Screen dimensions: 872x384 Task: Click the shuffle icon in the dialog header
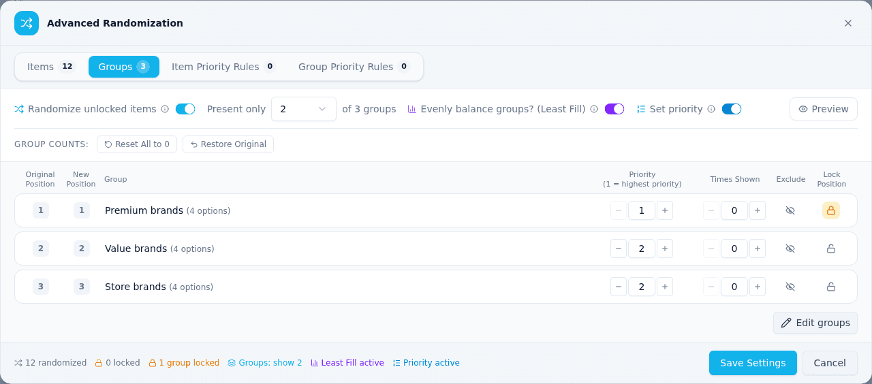pos(27,23)
